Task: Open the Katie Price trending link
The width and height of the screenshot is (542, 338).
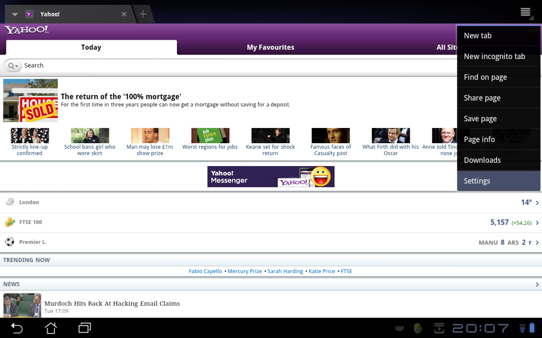Action: tap(322, 271)
